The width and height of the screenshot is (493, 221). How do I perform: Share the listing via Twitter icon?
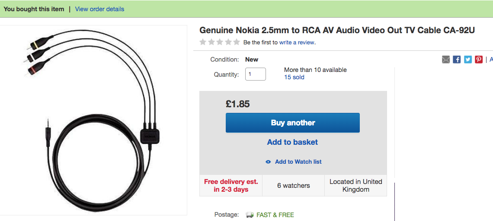coord(468,59)
